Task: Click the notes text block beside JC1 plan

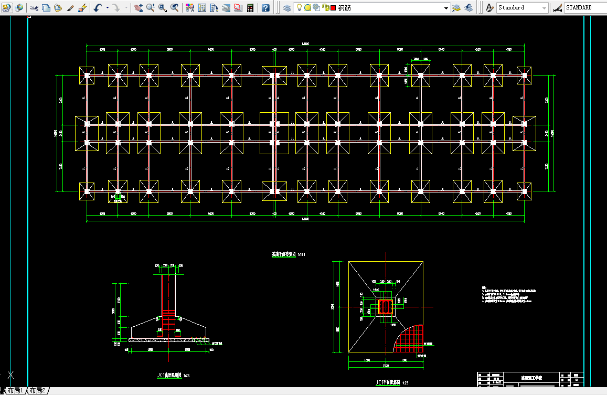Action: pos(509,295)
